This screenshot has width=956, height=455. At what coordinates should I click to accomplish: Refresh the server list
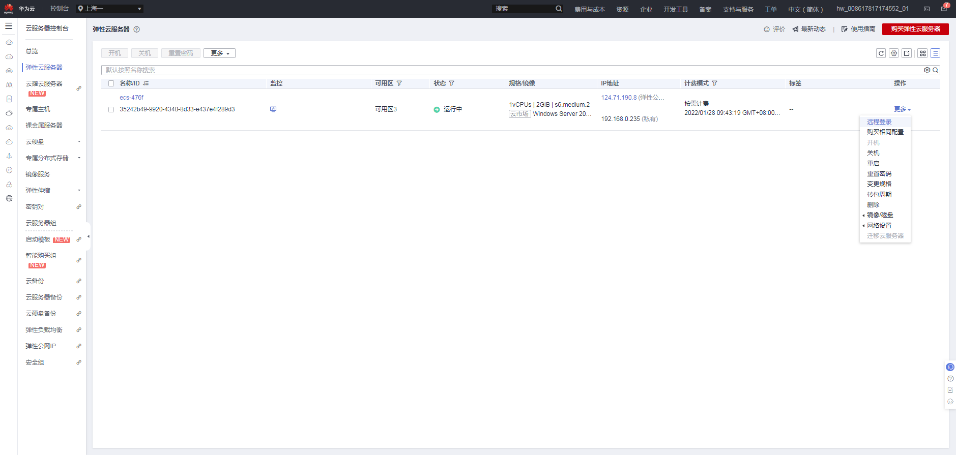[881, 53]
